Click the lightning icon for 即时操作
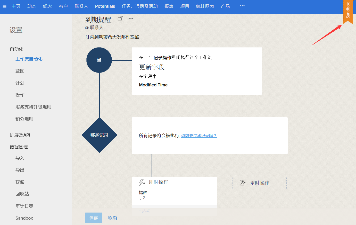Screen dimensions: 356x225 [142, 183]
